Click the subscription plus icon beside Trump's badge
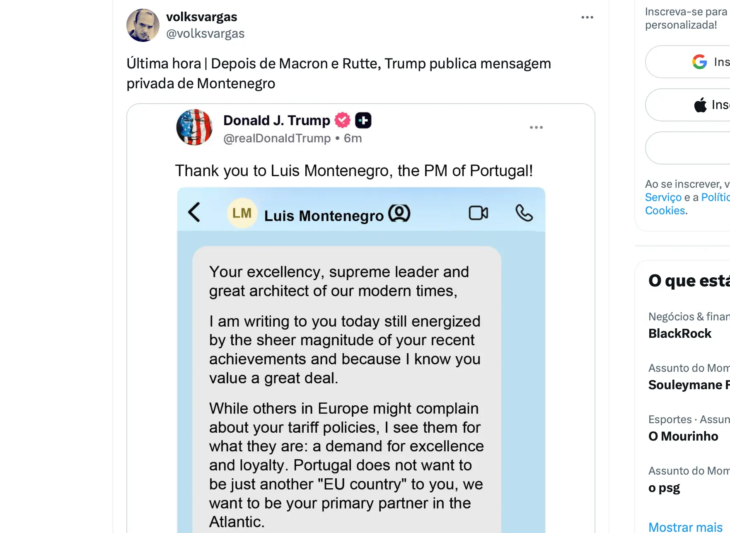This screenshot has height=533, width=730. click(x=363, y=120)
